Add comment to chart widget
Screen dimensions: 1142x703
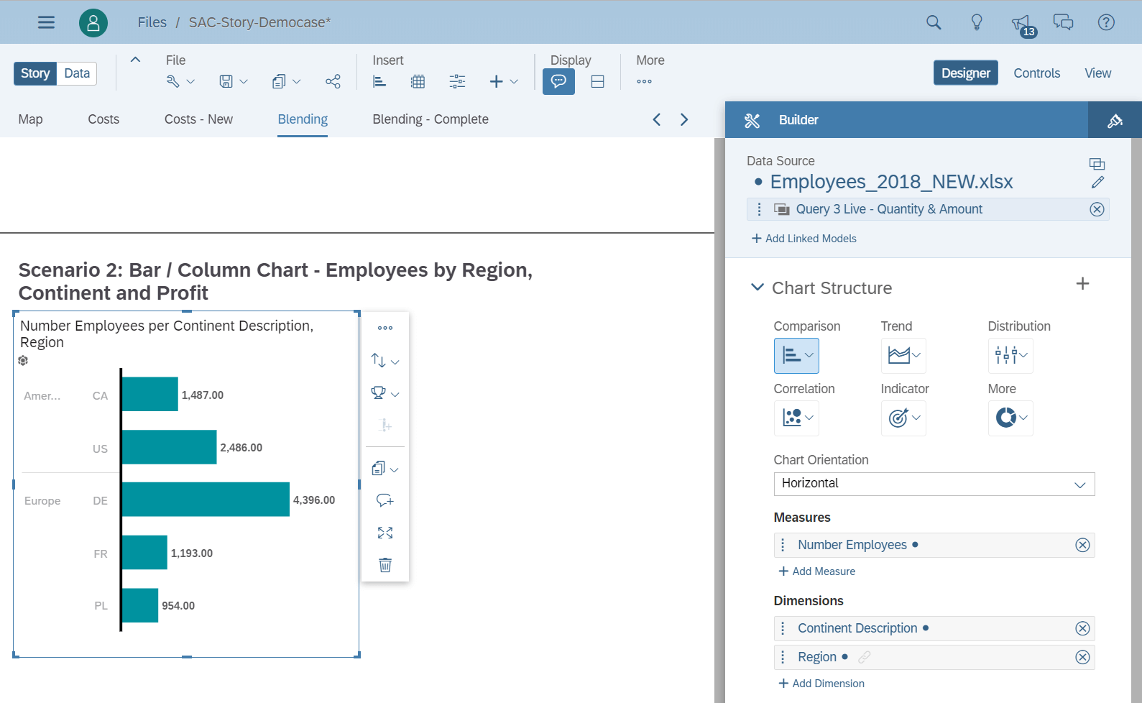385,500
